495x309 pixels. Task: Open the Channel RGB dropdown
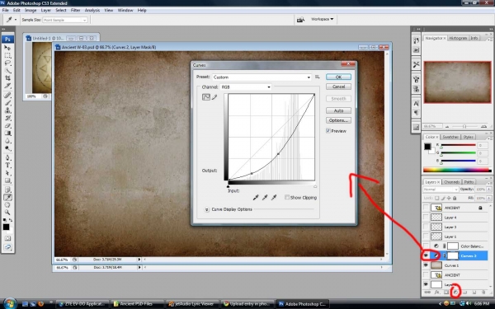(246, 87)
